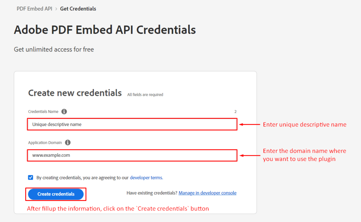Open help icon next to Application Domain field
Viewport: 361px width, 222px height.
pos(68,142)
